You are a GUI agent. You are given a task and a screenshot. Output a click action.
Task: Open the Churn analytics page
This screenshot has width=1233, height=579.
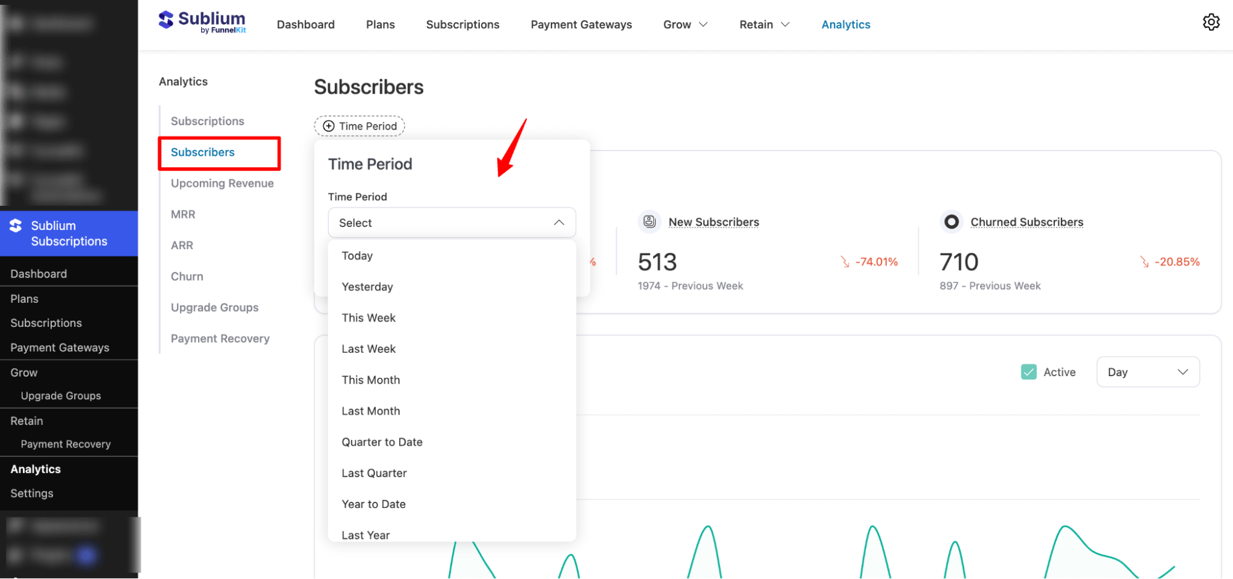point(186,276)
